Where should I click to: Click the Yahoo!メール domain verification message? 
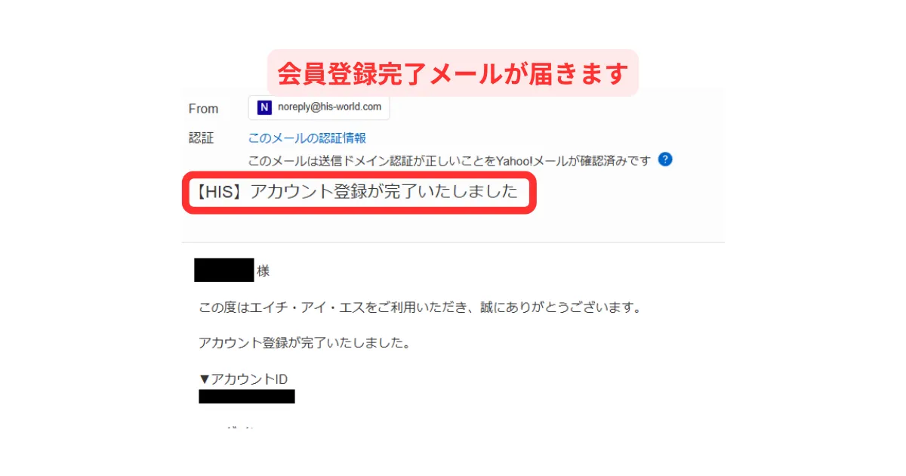tap(449, 160)
